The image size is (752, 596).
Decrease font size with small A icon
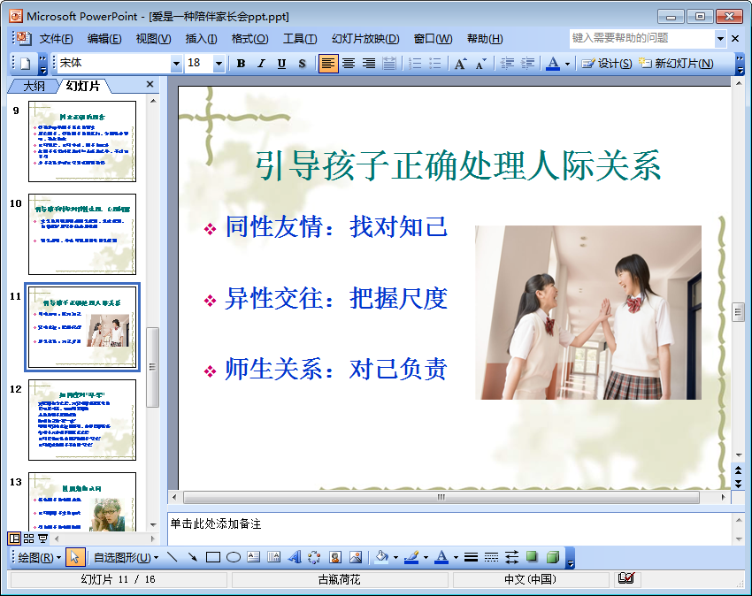click(480, 64)
